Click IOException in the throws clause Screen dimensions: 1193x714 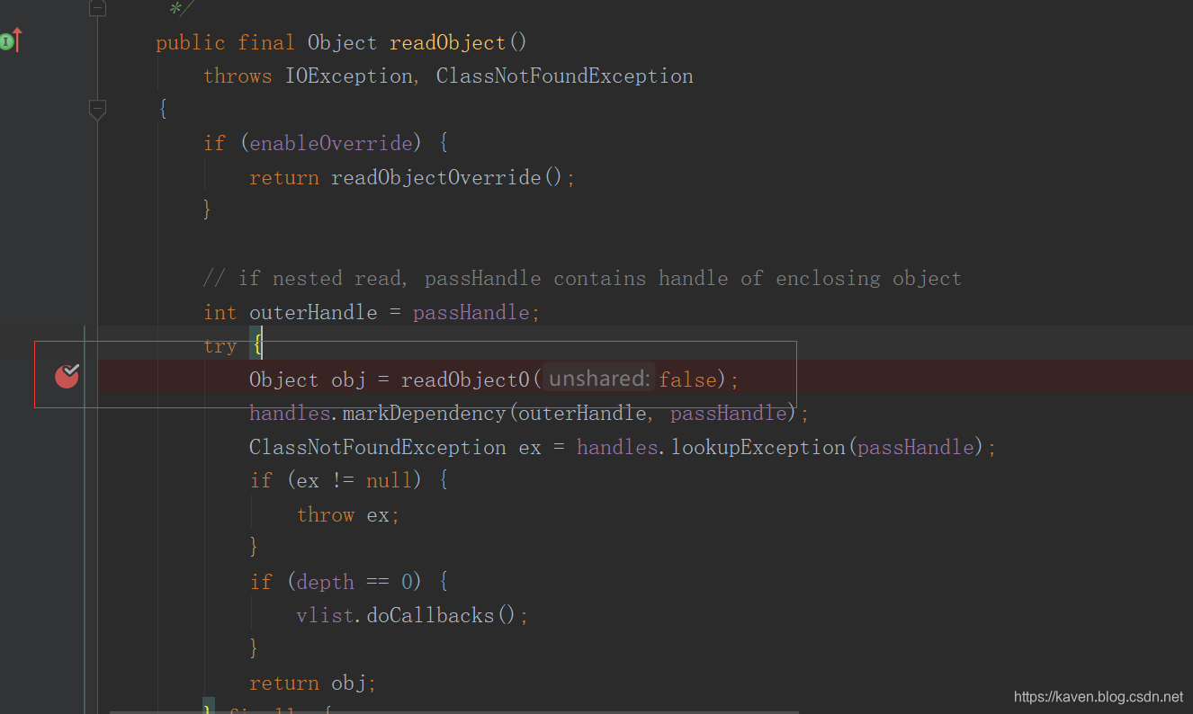[349, 76]
